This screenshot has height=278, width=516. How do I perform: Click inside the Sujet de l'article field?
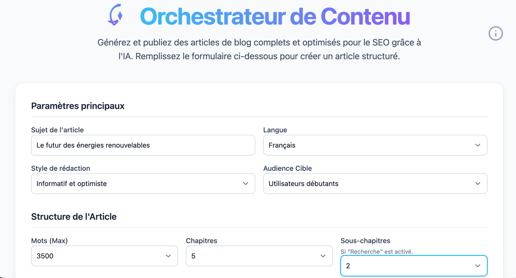pos(143,145)
